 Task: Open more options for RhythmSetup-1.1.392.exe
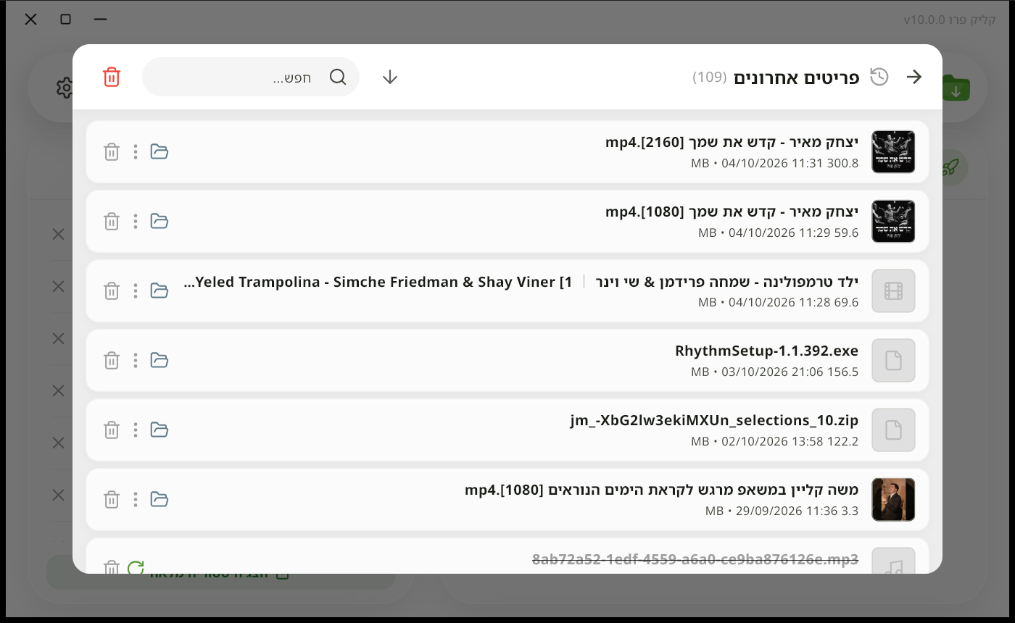point(136,360)
